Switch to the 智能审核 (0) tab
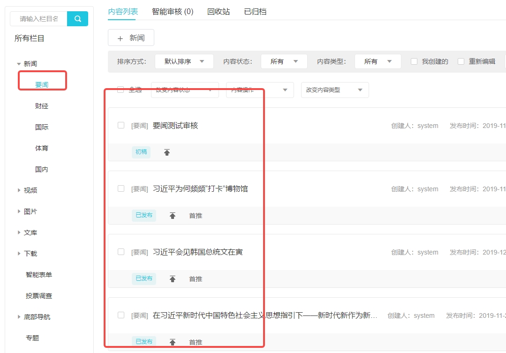This screenshot has height=353, width=506. point(173,12)
